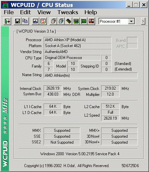Click the L2 Speed 2628.19 MHz value
This screenshot has height=172, width=149.
tap(110, 118)
